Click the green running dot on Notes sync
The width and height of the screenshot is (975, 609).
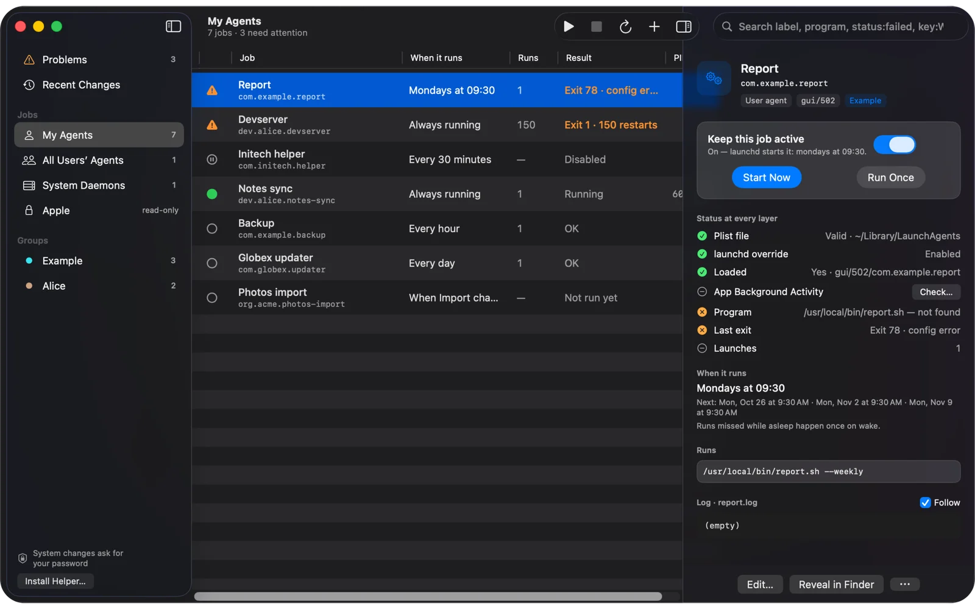(x=212, y=194)
